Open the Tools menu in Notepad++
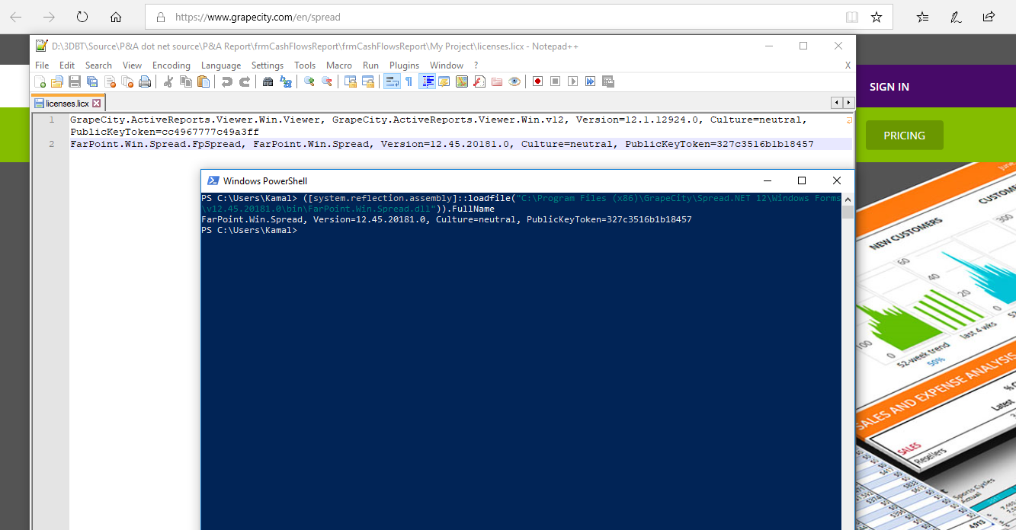Screen dimensions: 1016x530 tap(305, 65)
